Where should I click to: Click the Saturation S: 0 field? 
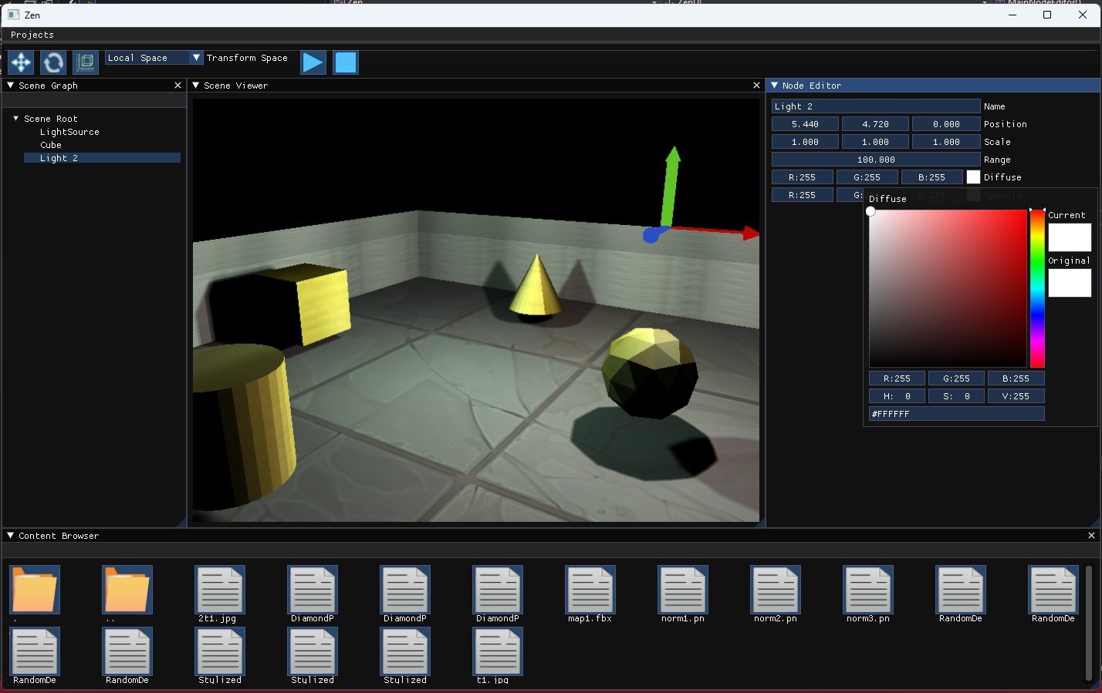click(x=956, y=396)
